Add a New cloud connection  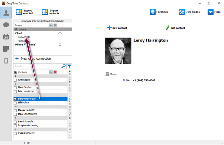pyautogui.click(x=43, y=58)
